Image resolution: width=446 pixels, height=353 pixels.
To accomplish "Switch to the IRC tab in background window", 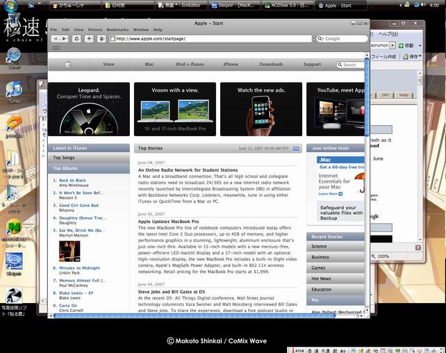I will 385,95.
